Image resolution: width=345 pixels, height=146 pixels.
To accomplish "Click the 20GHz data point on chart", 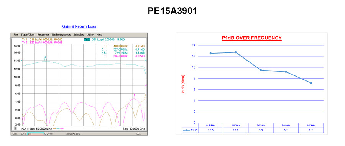I will 261,70.
